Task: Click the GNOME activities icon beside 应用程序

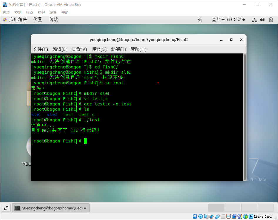Action: point(5,20)
